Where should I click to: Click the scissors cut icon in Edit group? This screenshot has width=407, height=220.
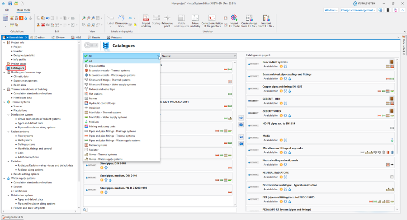(38, 25)
